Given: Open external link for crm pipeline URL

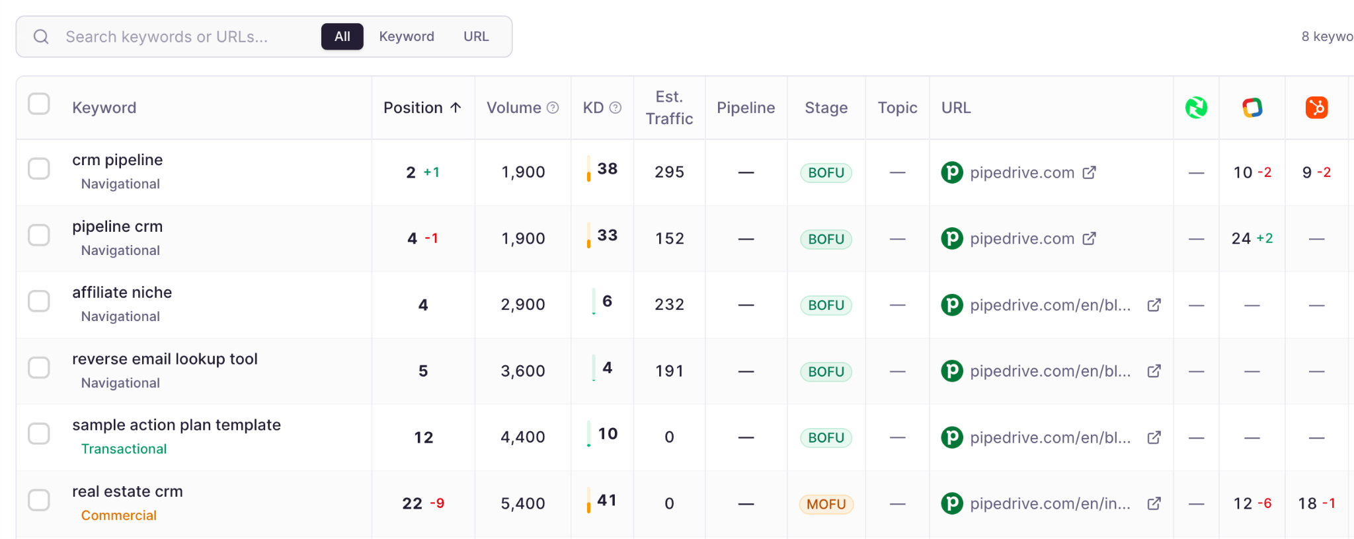Looking at the screenshot, I should [x=1089, y=172].
